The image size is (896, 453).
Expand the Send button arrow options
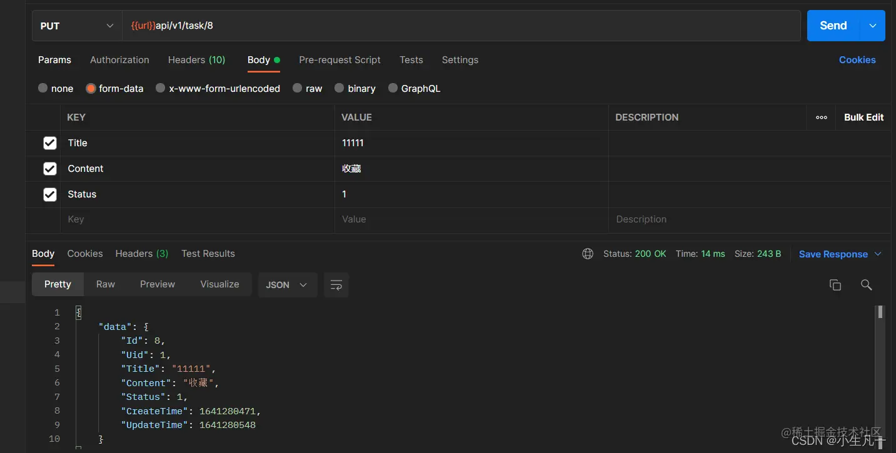click(x=873, y=26)
